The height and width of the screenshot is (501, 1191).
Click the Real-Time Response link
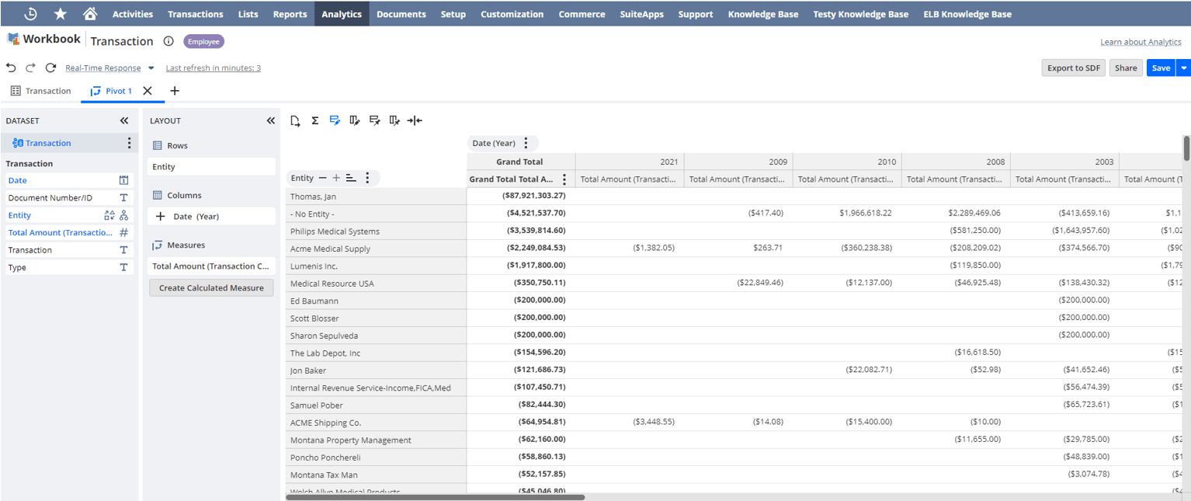[103, 68]
